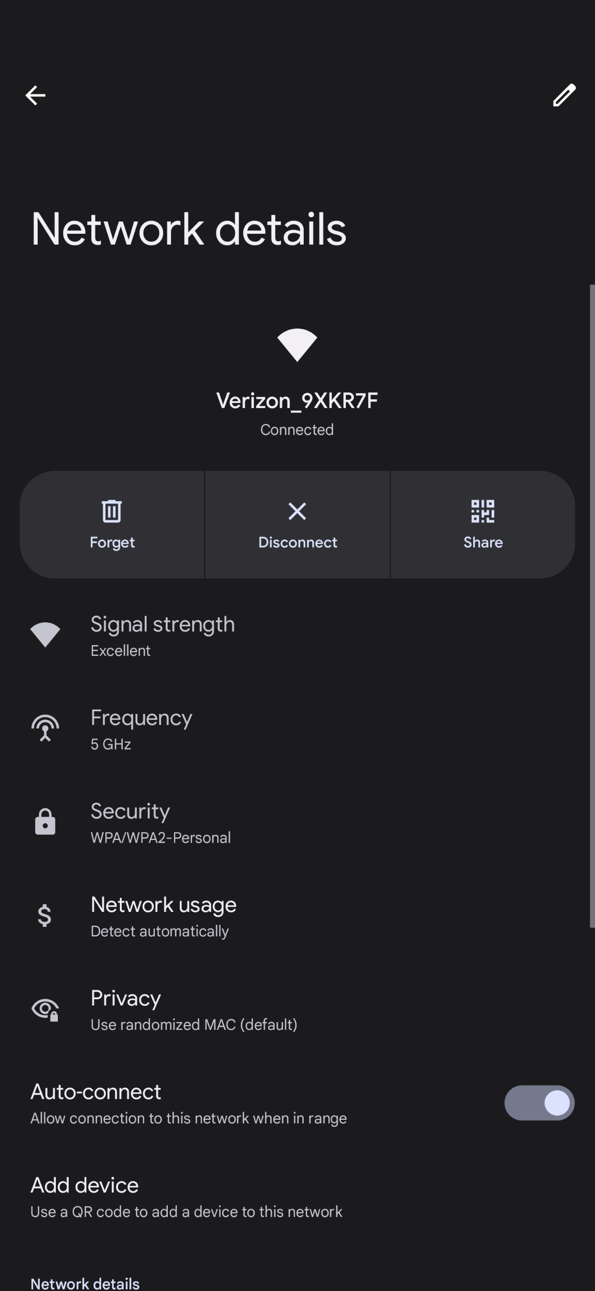Tap the Disconnect X icon
This screenshot has height=1291, width=595.
pos(297,511)
